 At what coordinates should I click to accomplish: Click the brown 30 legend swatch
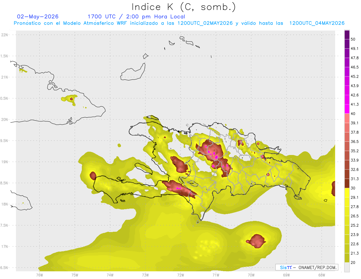(x=347, y=183)
